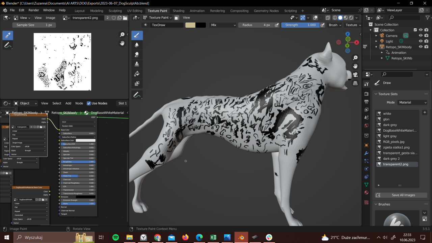
Task: Open the Texture checker properties tab
Action: [x=367, y=202]
